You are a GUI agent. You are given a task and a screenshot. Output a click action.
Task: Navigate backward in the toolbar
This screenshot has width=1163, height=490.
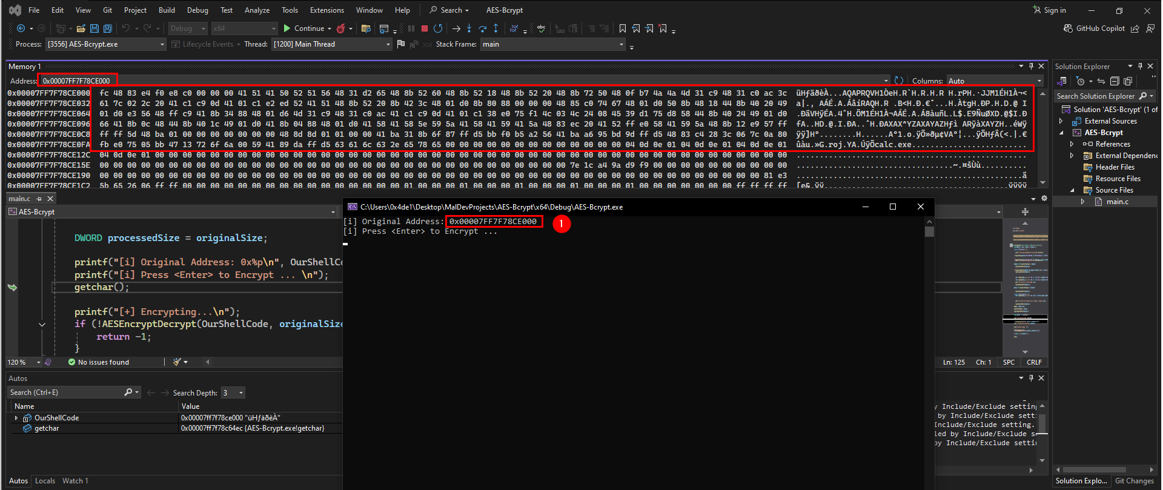21,28
